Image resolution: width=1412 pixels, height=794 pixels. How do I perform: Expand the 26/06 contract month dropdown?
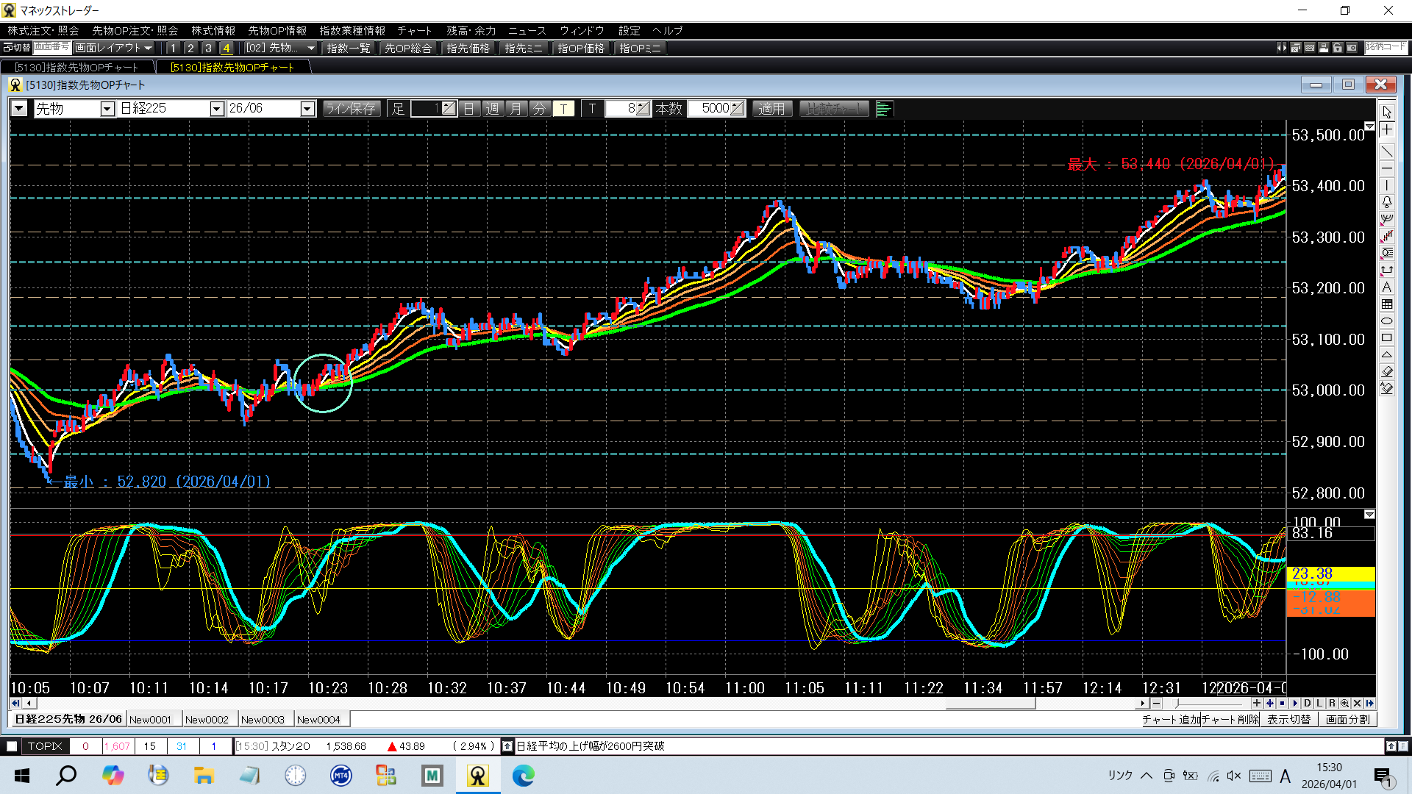307,109
